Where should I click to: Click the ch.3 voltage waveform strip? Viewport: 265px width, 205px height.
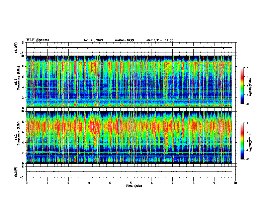click(x=131, y=172)
